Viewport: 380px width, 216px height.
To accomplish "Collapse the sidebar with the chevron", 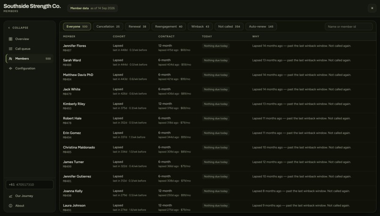I will pyautogui.click(x=9, y=28).
